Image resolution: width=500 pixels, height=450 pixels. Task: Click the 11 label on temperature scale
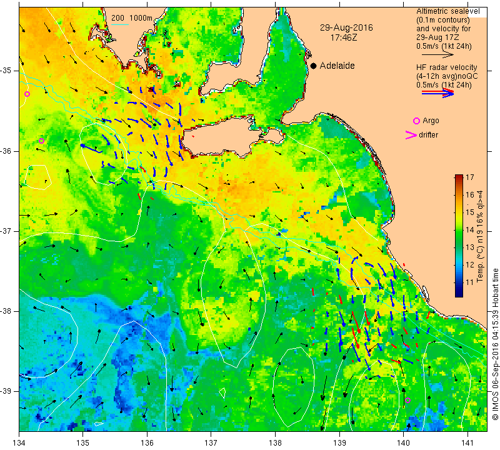(470, 282)
